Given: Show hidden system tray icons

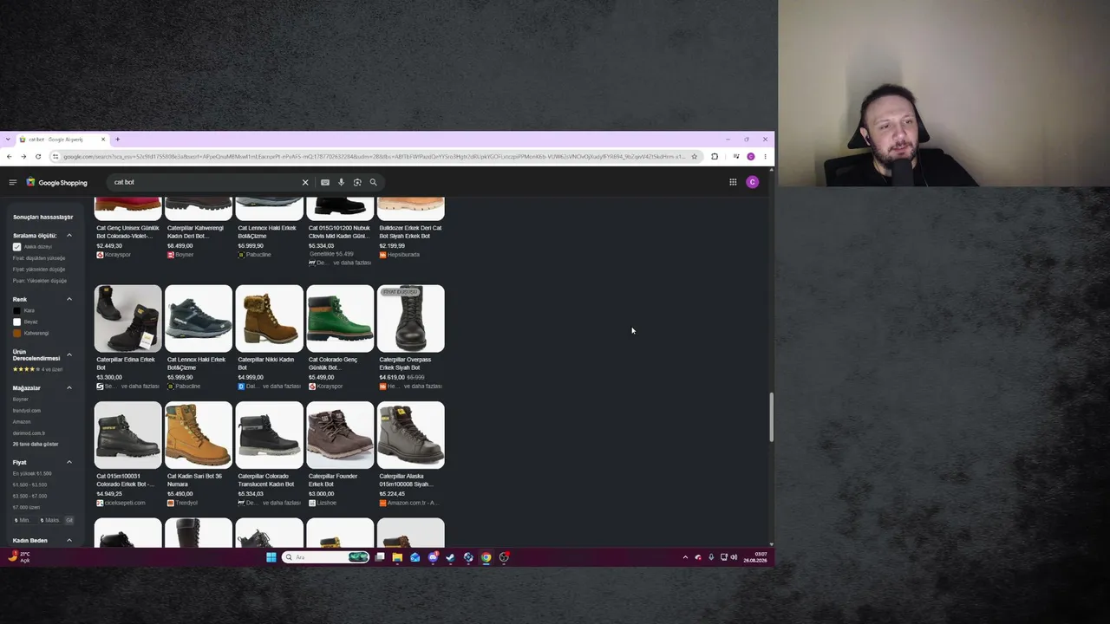Looking at the screenshot, I should pyautogui.click(x=685, y=557).
